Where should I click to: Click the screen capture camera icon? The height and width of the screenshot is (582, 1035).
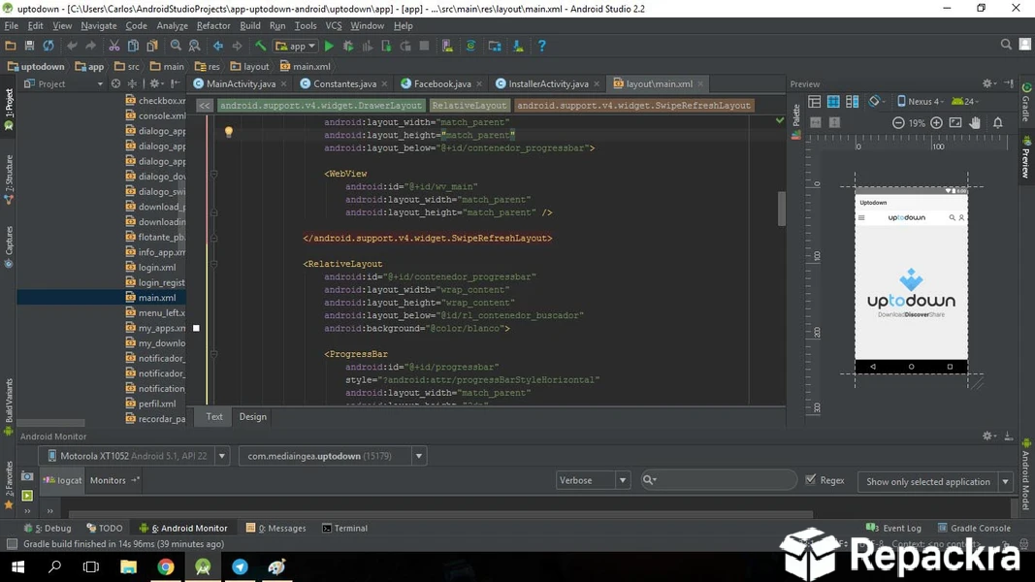(x=27, y=476)
